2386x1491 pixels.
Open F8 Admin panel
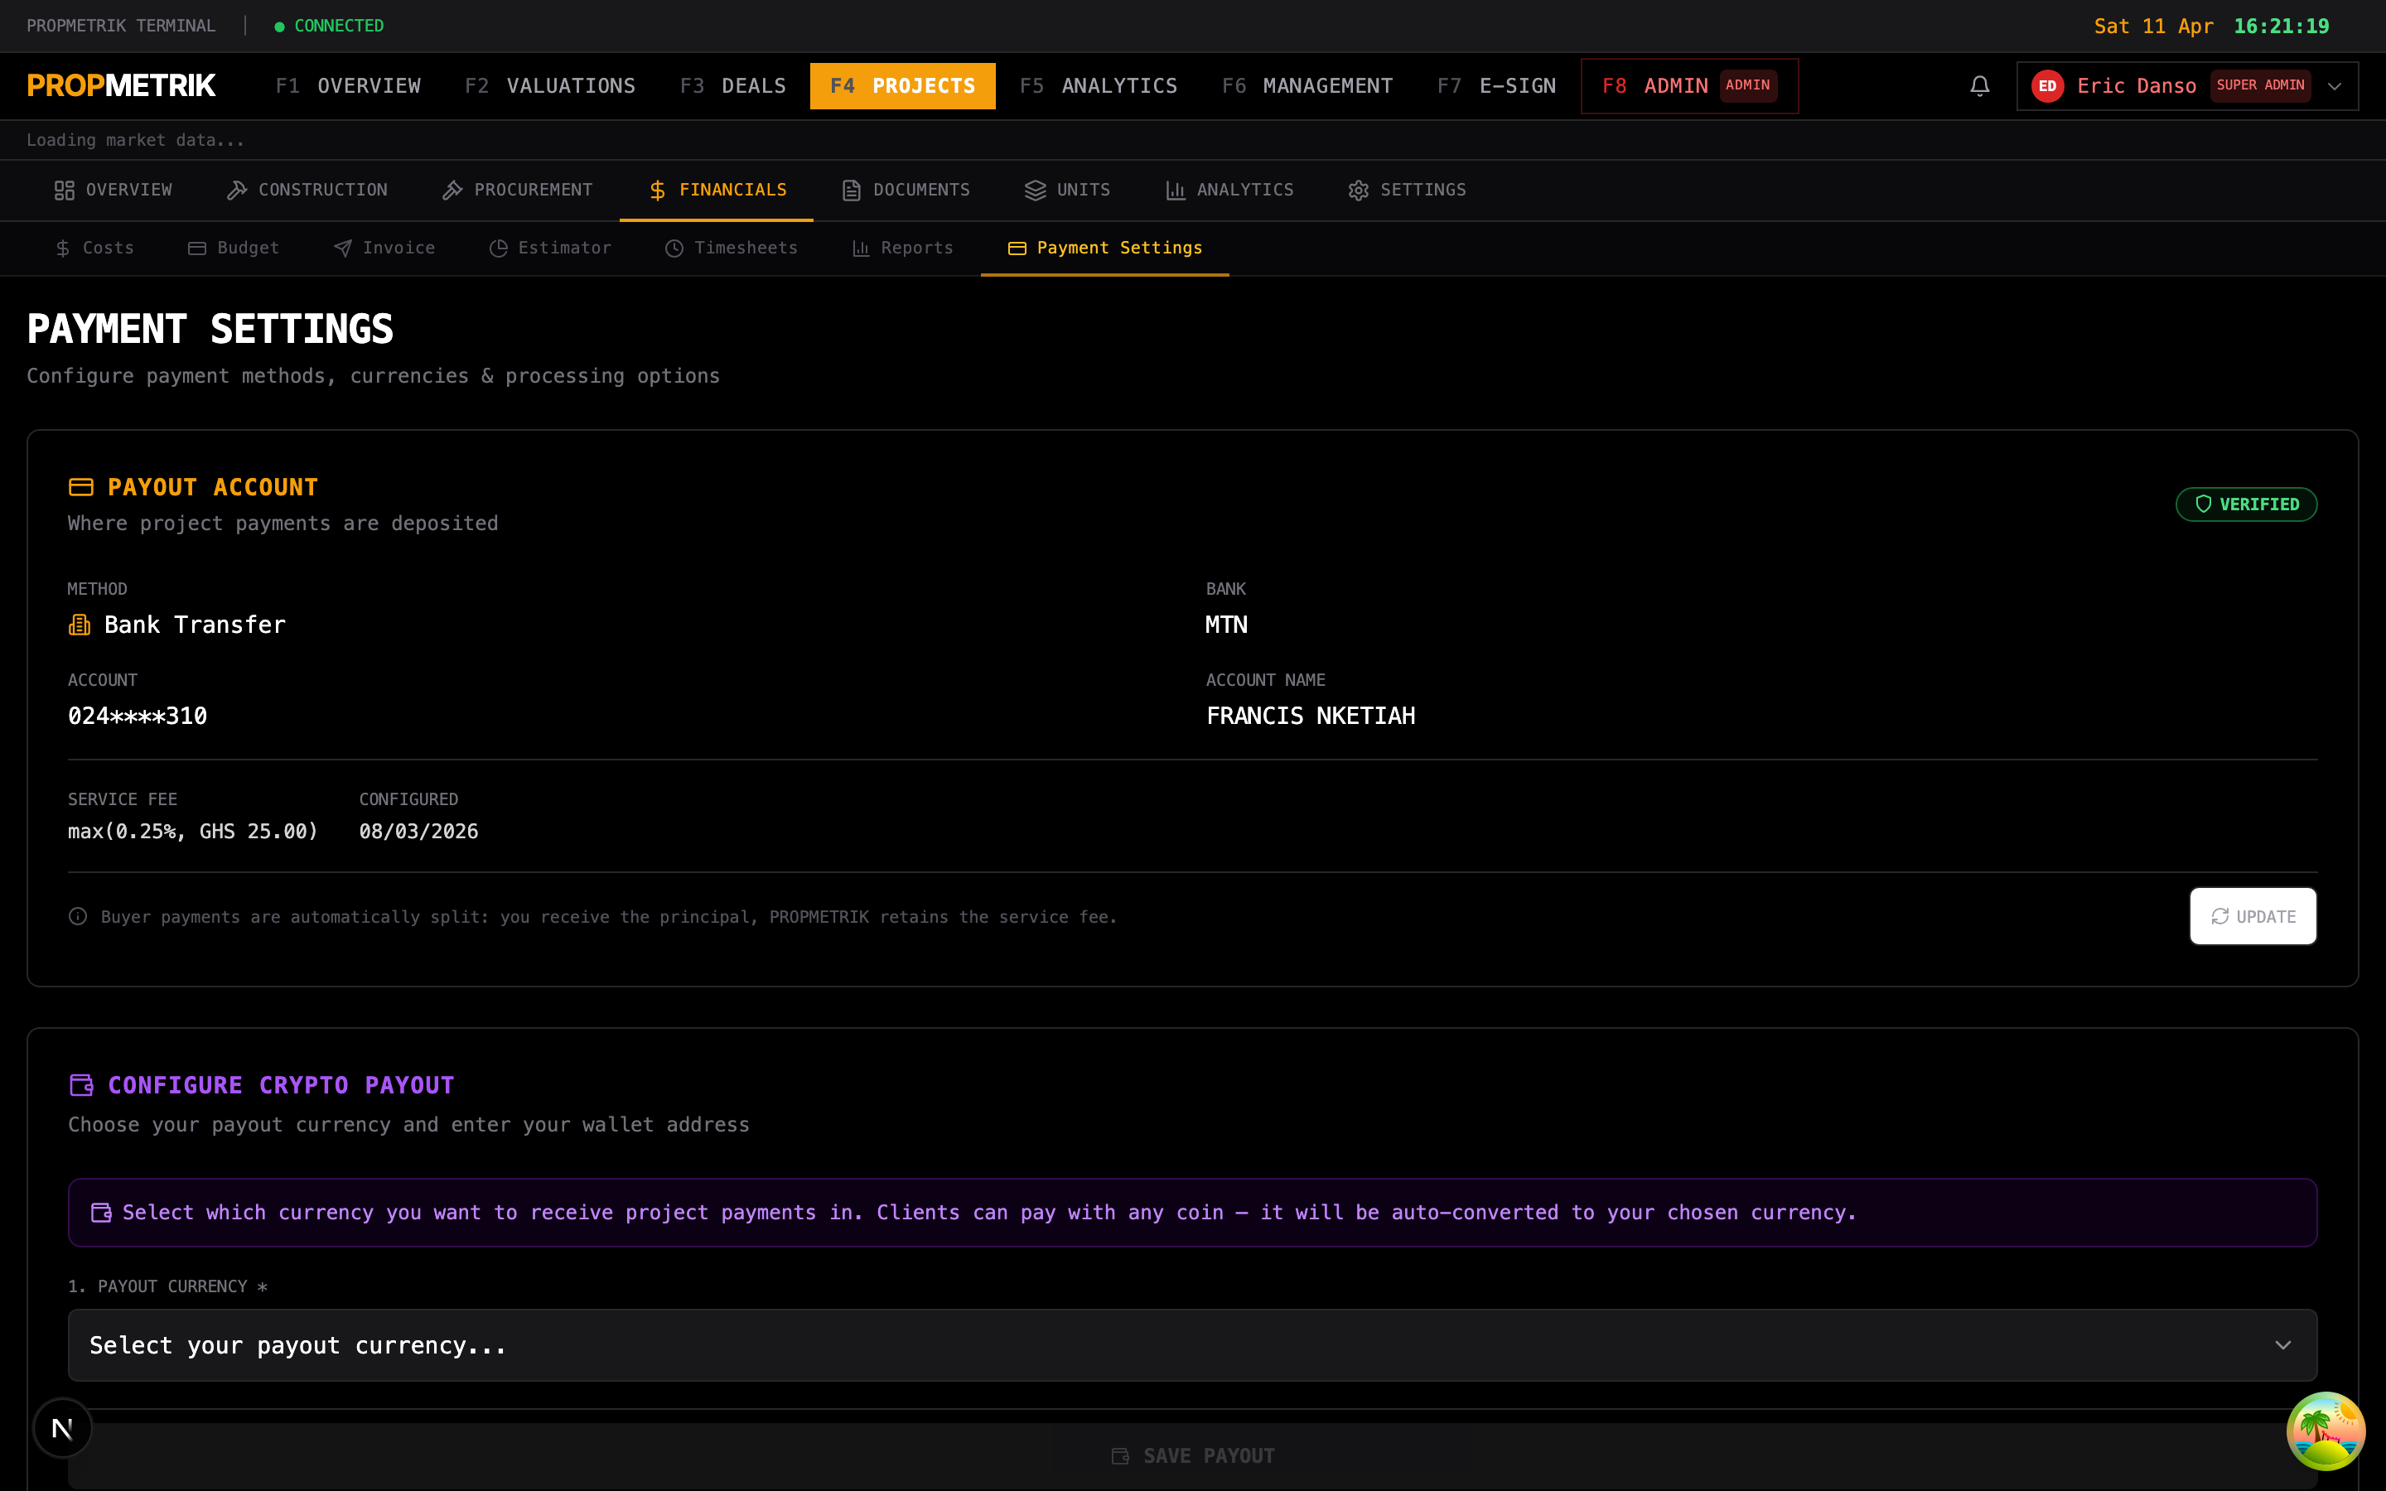(x=1689, y=86)
